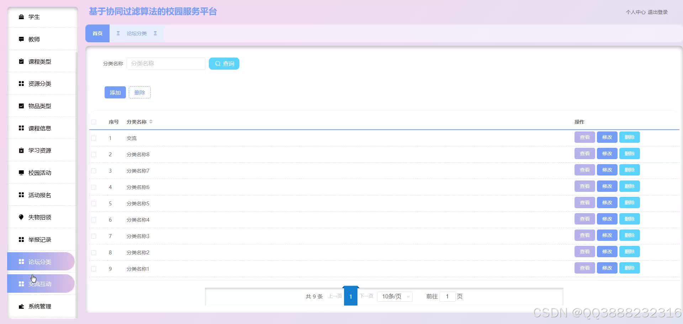Click 删除 for row 分类名称1
The image size is (683, 324).
pyautogui.click(x=630, y=268)
